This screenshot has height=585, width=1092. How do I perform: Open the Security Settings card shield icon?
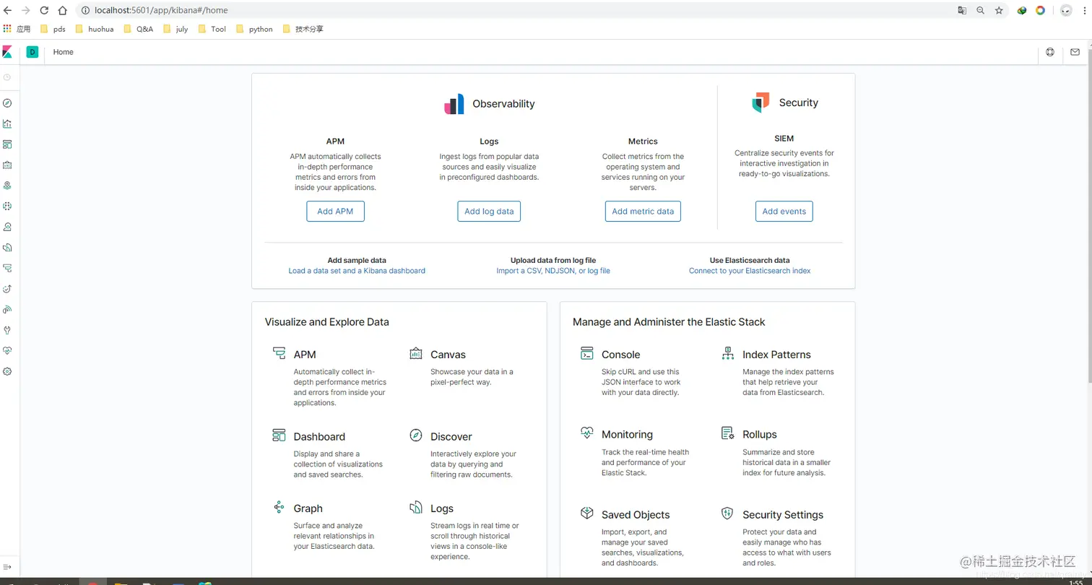(x=728, y=513)
